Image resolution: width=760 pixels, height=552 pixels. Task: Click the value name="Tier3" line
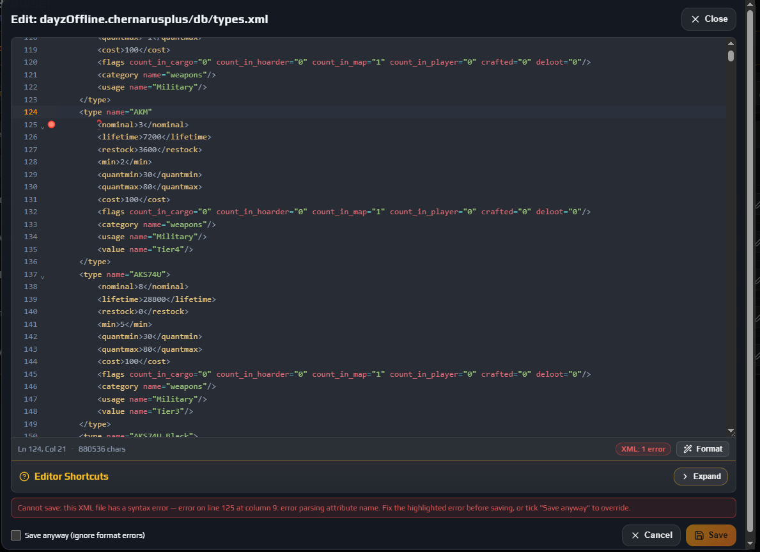(145, 411)
